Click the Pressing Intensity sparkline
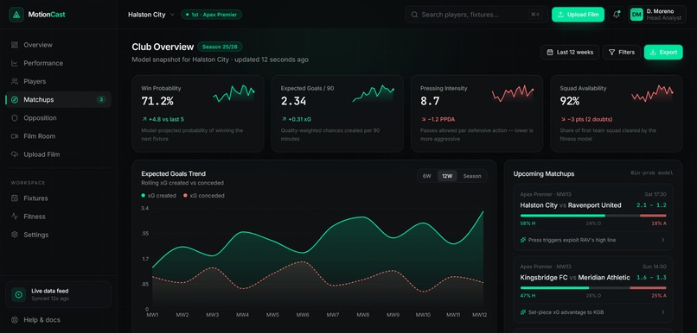This screenshot has height=333, width=697. (513, 93)
